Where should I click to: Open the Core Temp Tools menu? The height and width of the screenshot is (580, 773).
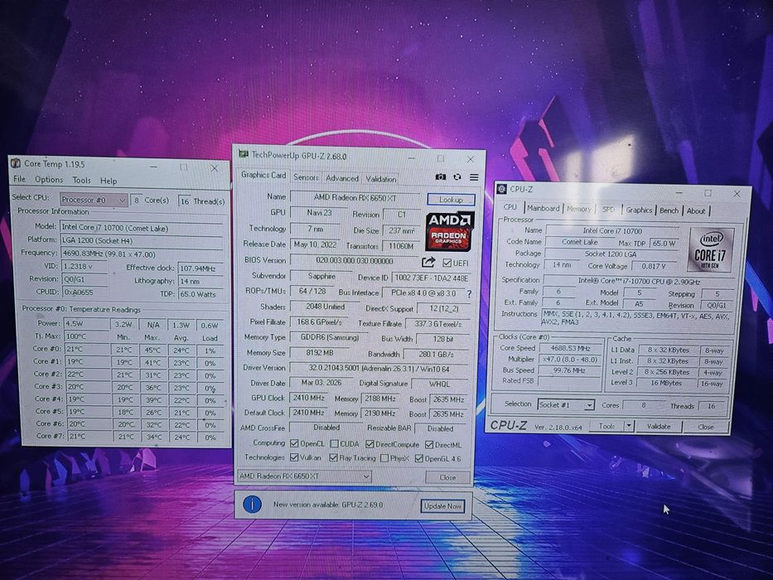point(82,180)
